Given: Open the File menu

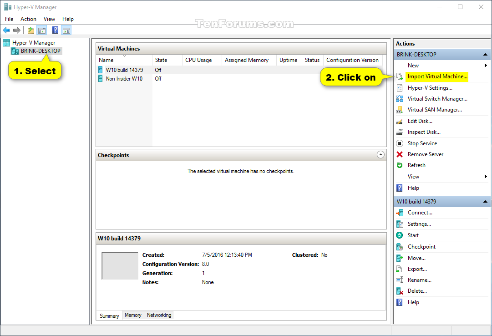Looking at the screenshot, I should [x=9, y=19].
